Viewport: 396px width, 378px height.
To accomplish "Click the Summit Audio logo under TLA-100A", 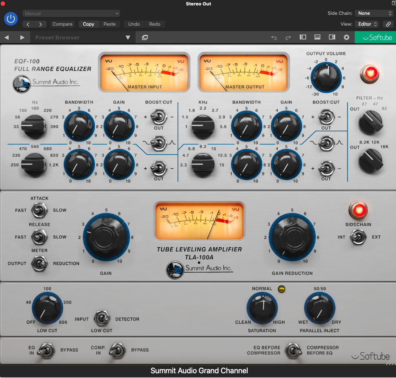I will [x=199, y=270].
